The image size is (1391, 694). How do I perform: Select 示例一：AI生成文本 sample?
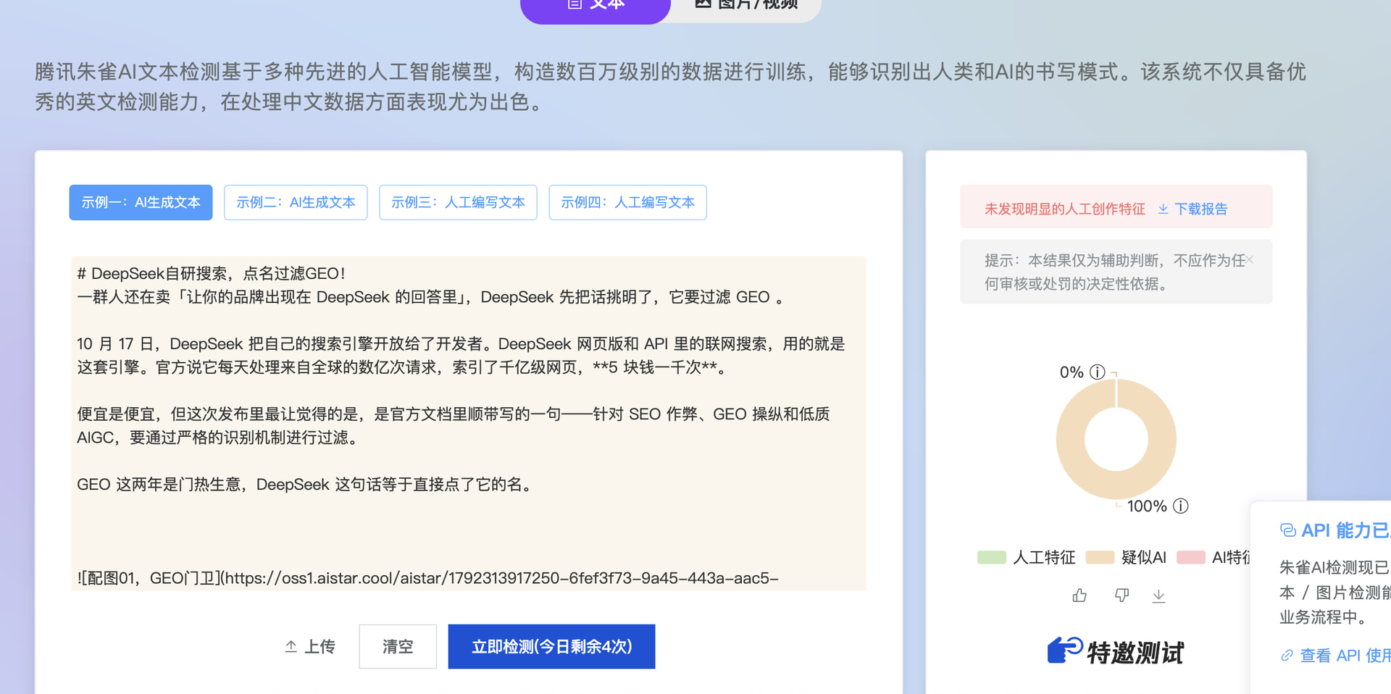pyautogui.click(x=141, y=202)
